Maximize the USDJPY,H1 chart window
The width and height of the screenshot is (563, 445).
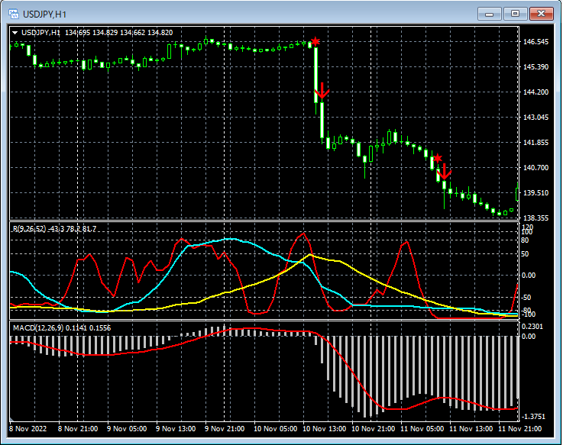516,13
